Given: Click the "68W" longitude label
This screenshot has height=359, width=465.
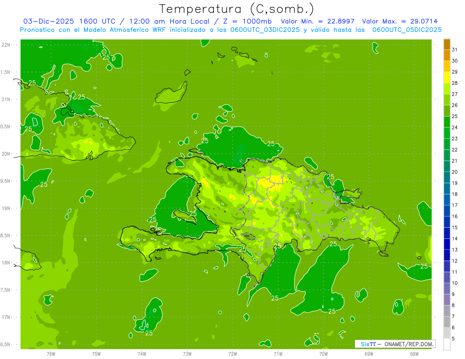Looking at the screenshot, I should 414,354.
